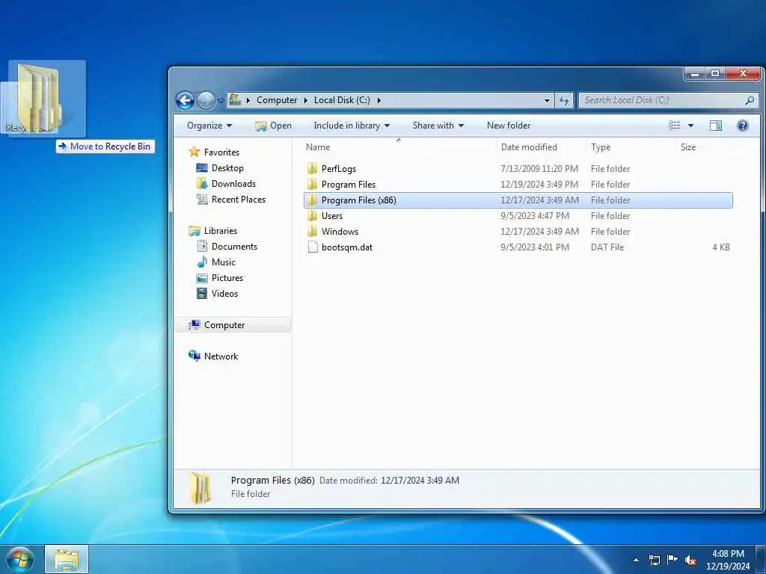Open Desktop under Favorites
Viewport: 766px width, 574px height.
[219, 168]
